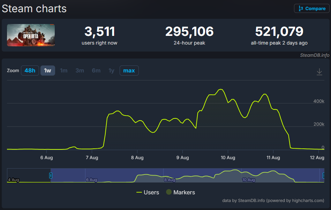Select the max zoom range

pos(129,71)
